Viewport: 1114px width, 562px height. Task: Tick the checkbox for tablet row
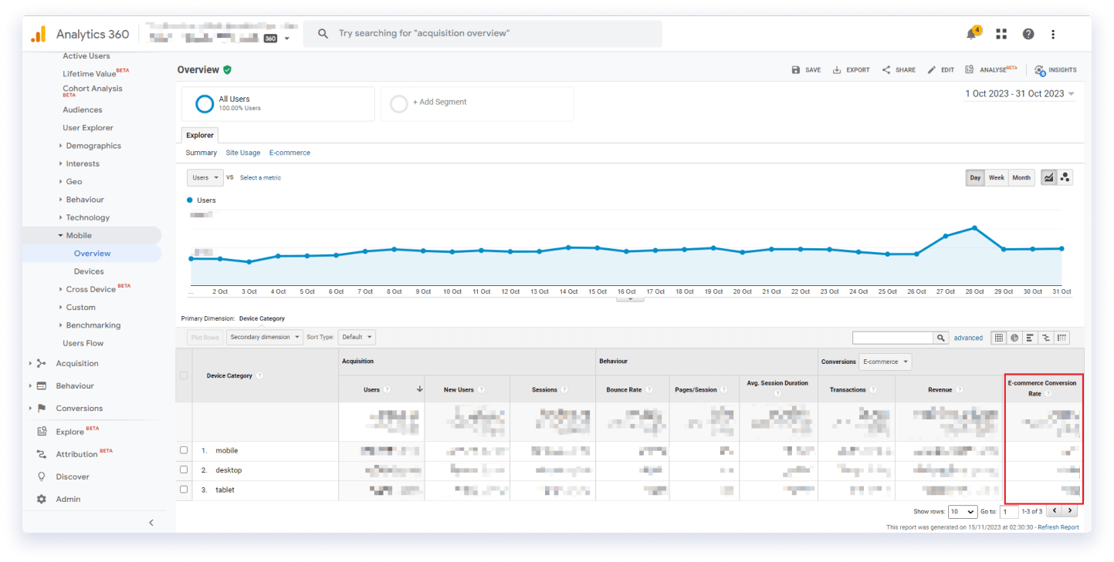184,490
